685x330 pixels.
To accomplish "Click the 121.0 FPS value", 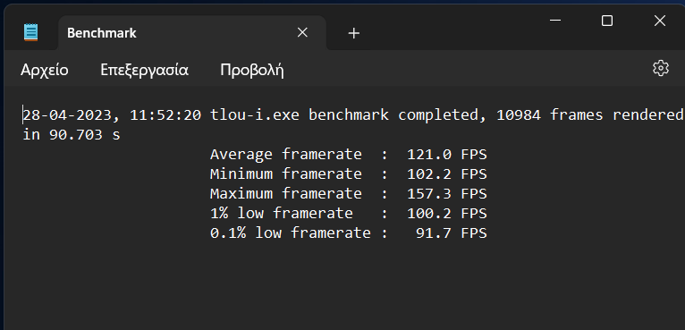I will click(447, 155).
